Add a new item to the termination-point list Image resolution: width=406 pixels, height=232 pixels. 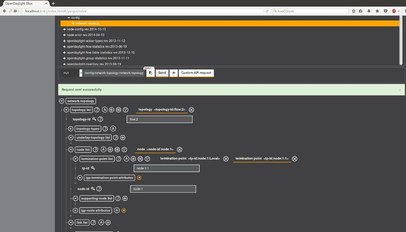click(133, 159)
